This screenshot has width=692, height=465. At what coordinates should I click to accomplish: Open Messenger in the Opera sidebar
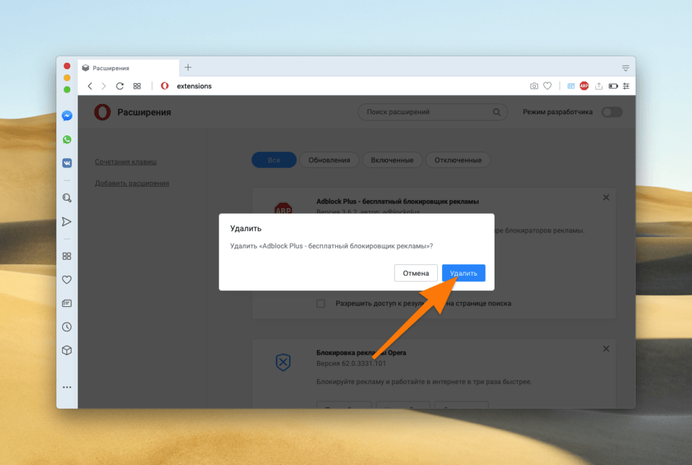67,116
